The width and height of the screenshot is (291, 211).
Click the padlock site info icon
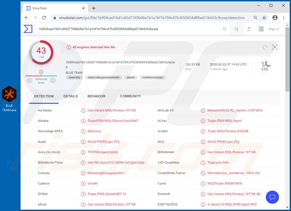coord(55,18)
